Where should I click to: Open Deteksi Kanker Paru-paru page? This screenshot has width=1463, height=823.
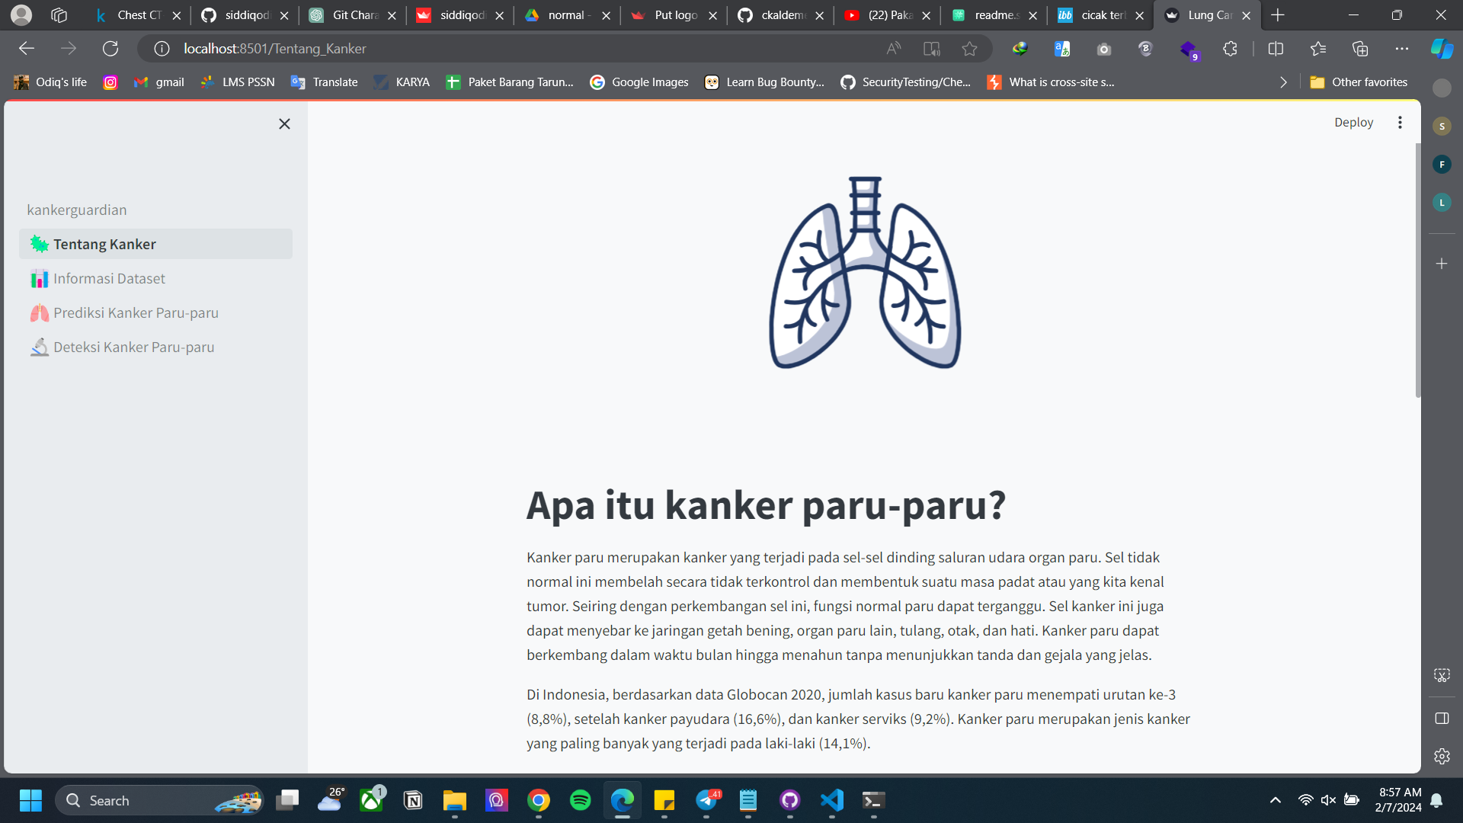click(133, 347)
